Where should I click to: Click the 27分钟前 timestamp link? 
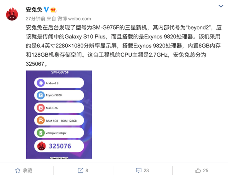36,19
